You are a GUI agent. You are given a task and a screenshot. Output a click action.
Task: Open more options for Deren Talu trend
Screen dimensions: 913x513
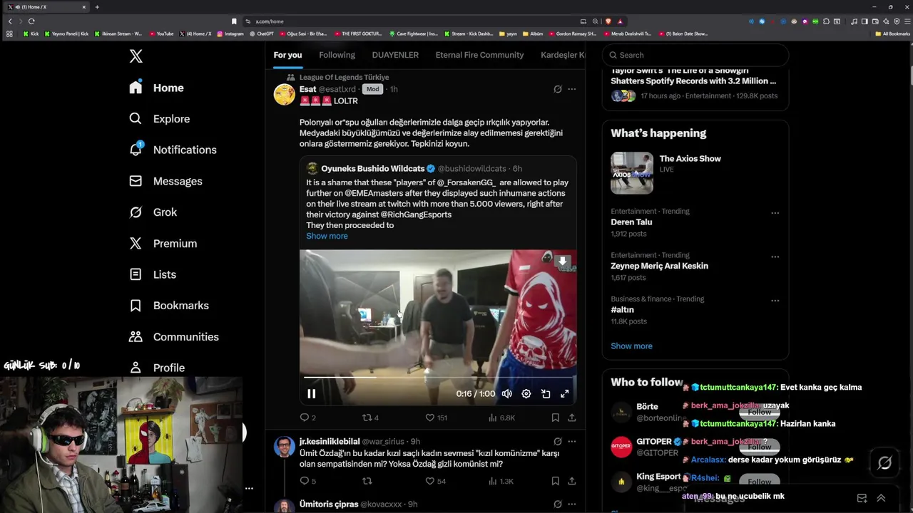775,213
